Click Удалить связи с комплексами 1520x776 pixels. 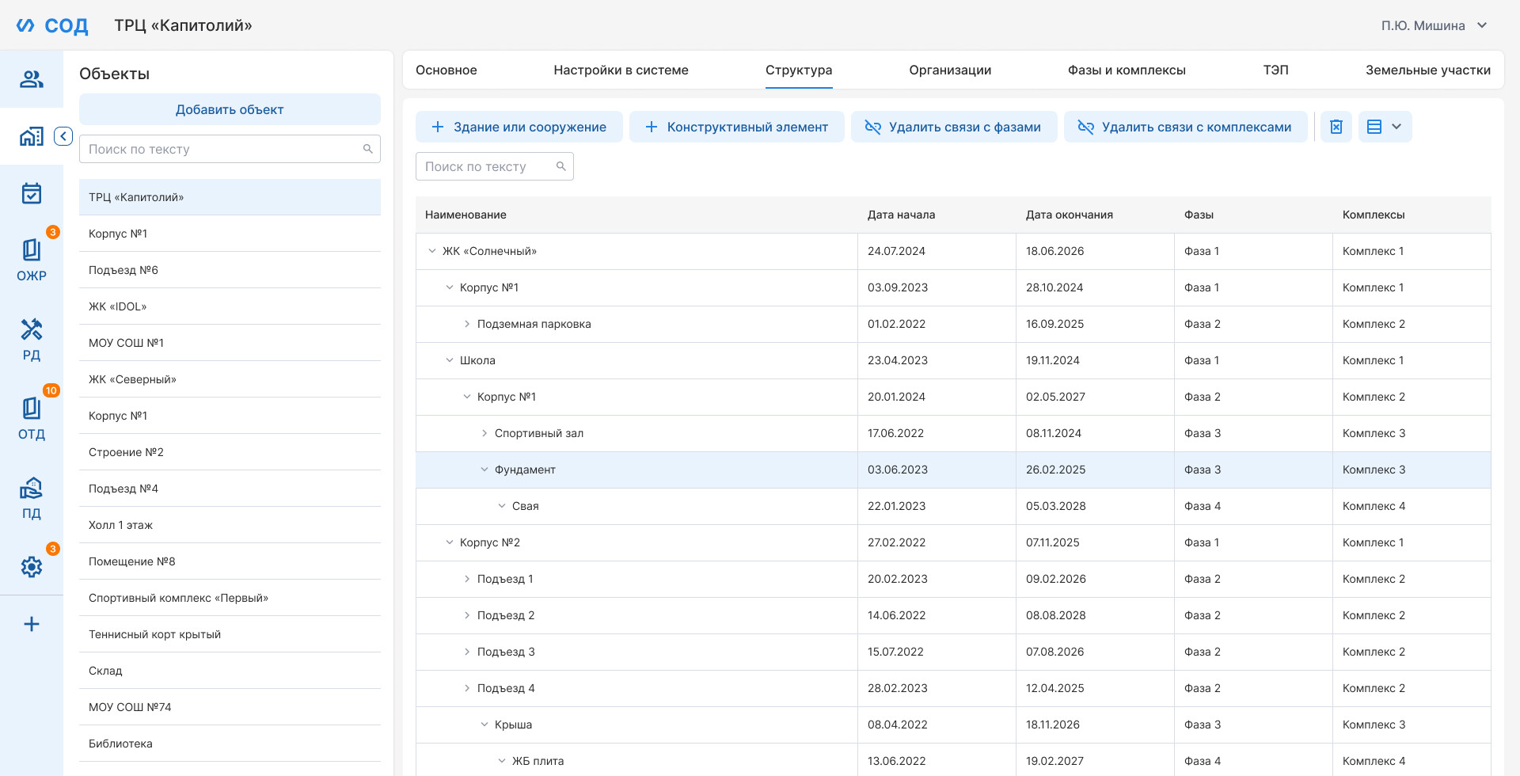point(1186,127)
